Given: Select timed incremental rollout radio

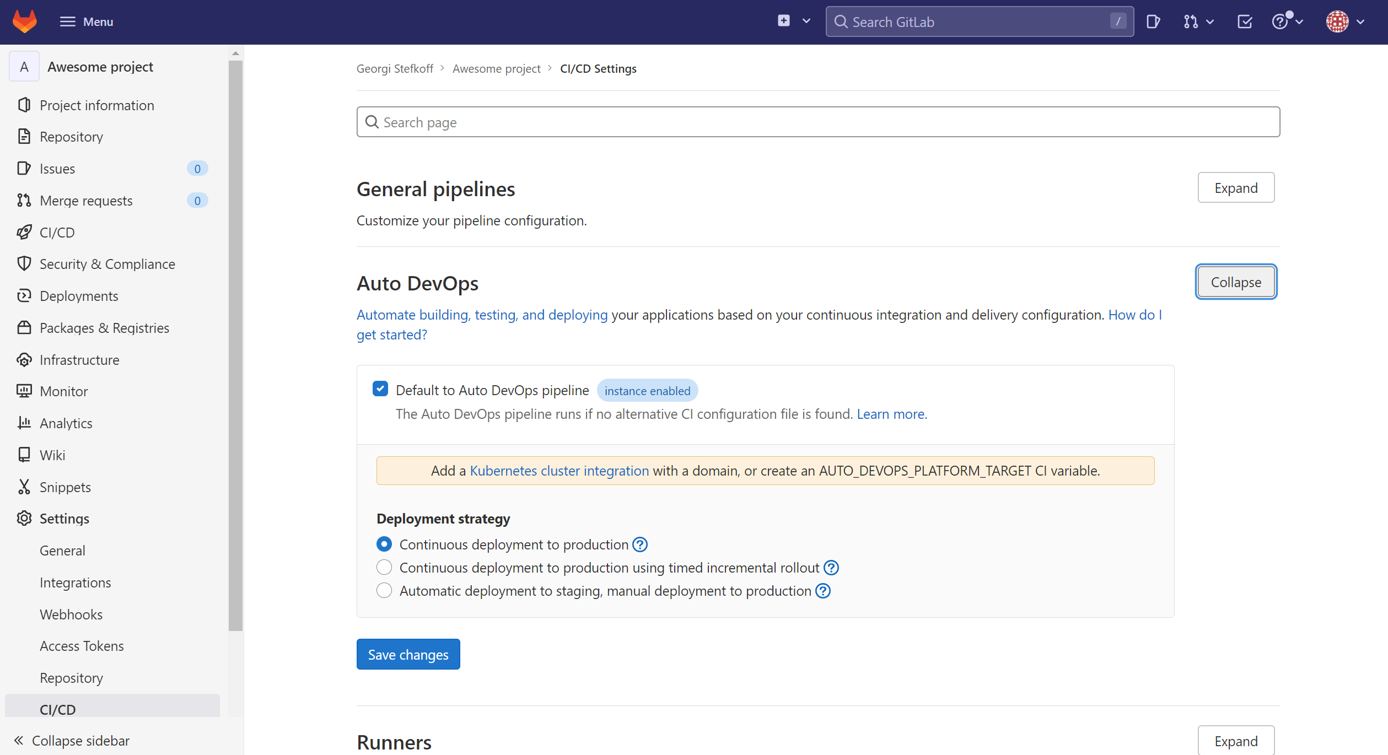Looking at the screenshot, I should 384,567.
